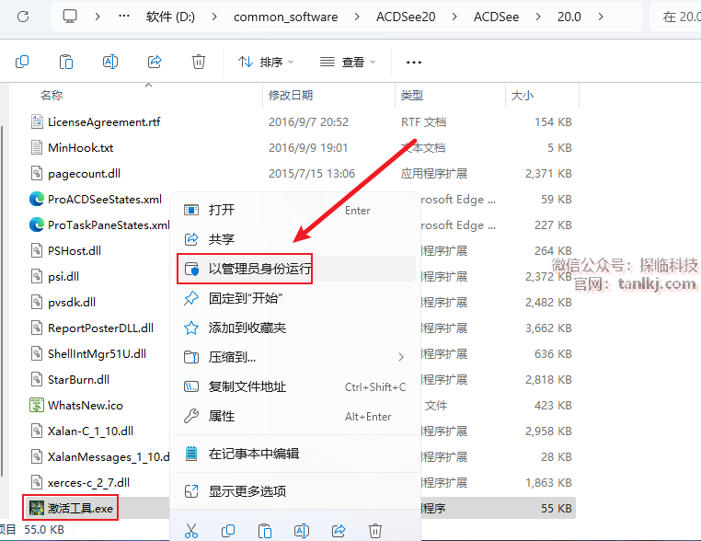Click the delete icon at context menu bottom

coord(375,531)
